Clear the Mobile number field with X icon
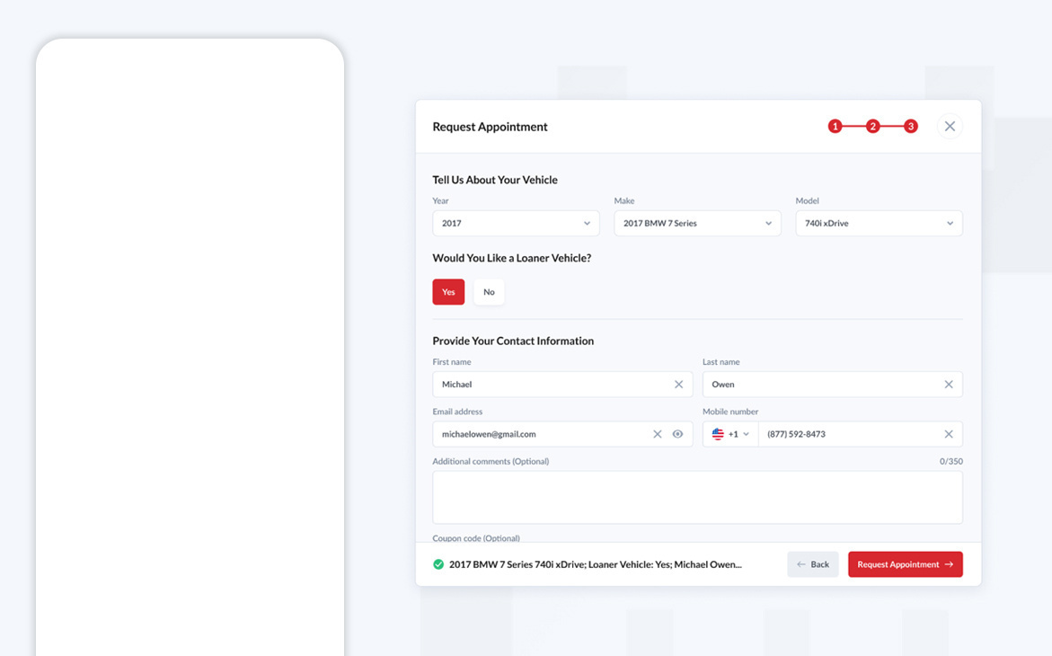The height and width of the screenshot is (656, 1052). (x=948, y=434)
